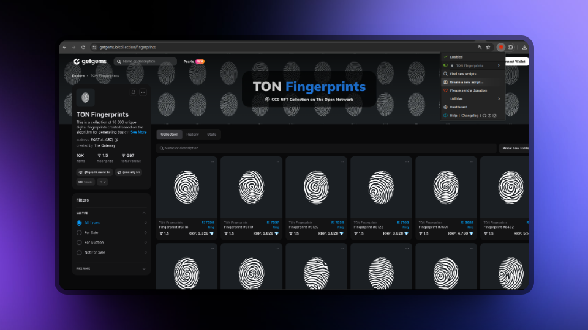Collapse the Sale Type filter section
Screen dimensions: 588x330
144,213
